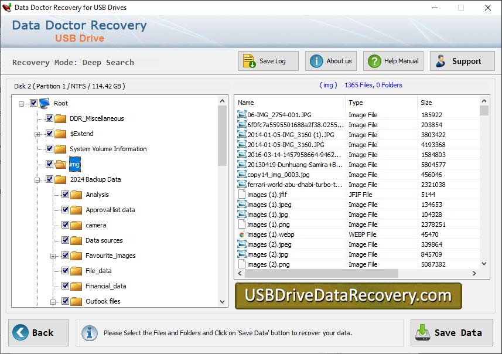Click the Save Log green icon
The image size is (502, 354).
pos(248,60)
